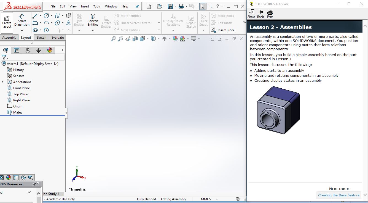Open the FeatureManager Design Tree tab

tap(6, 50)
